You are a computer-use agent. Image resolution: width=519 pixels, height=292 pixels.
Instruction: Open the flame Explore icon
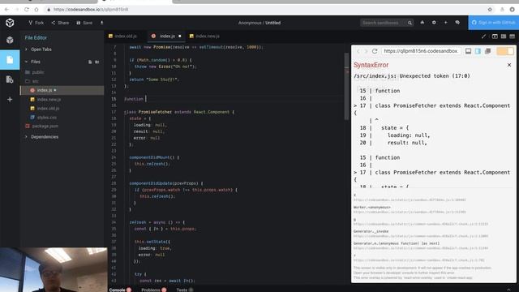pyautogui.click(x=422, y=23)
